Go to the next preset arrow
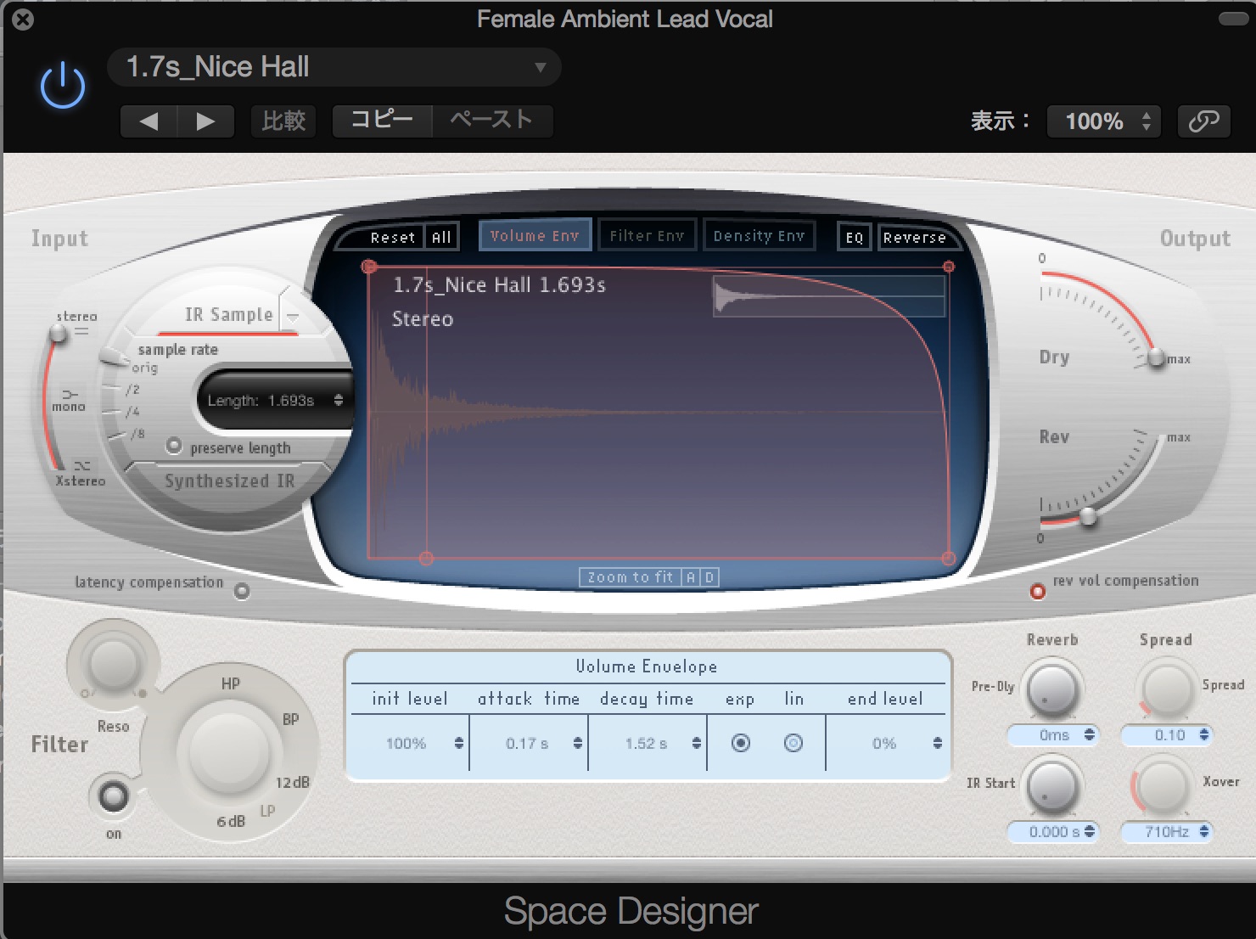This screenshot has height=939, width=1256. [x=205, y=121]
